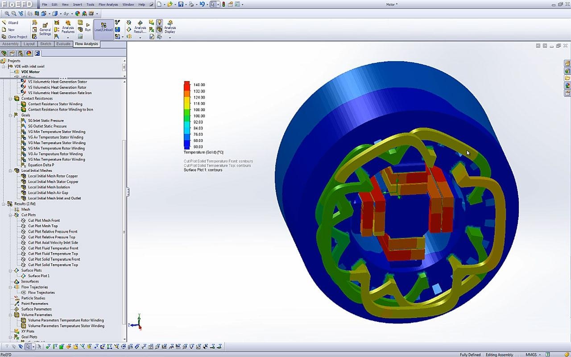Open the Flow Analysis menu

[108, 4]
